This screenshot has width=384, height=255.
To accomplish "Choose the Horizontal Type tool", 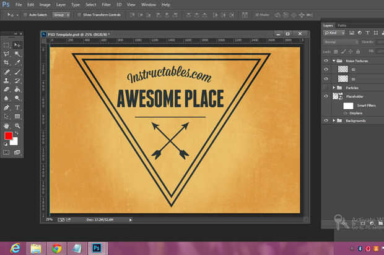I will (x=17, y=107).
